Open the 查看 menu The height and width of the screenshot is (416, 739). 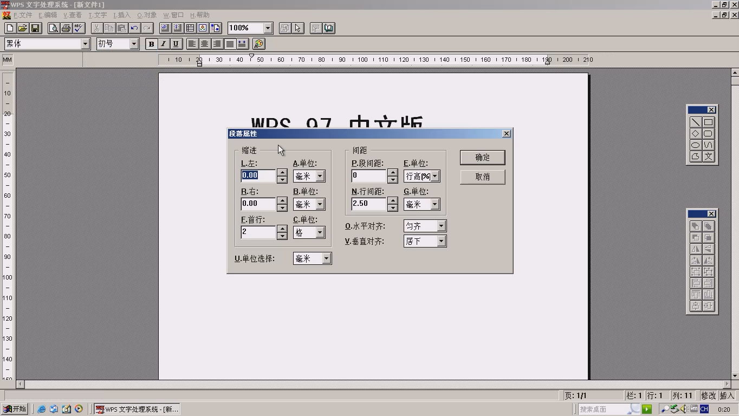[73, 15]
